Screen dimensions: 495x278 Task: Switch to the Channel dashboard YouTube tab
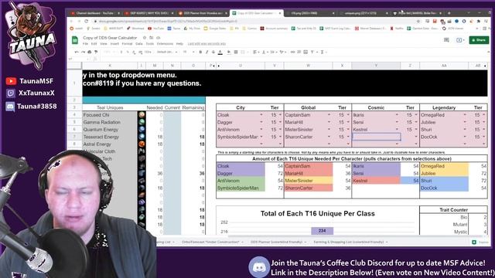pos(94,13)
